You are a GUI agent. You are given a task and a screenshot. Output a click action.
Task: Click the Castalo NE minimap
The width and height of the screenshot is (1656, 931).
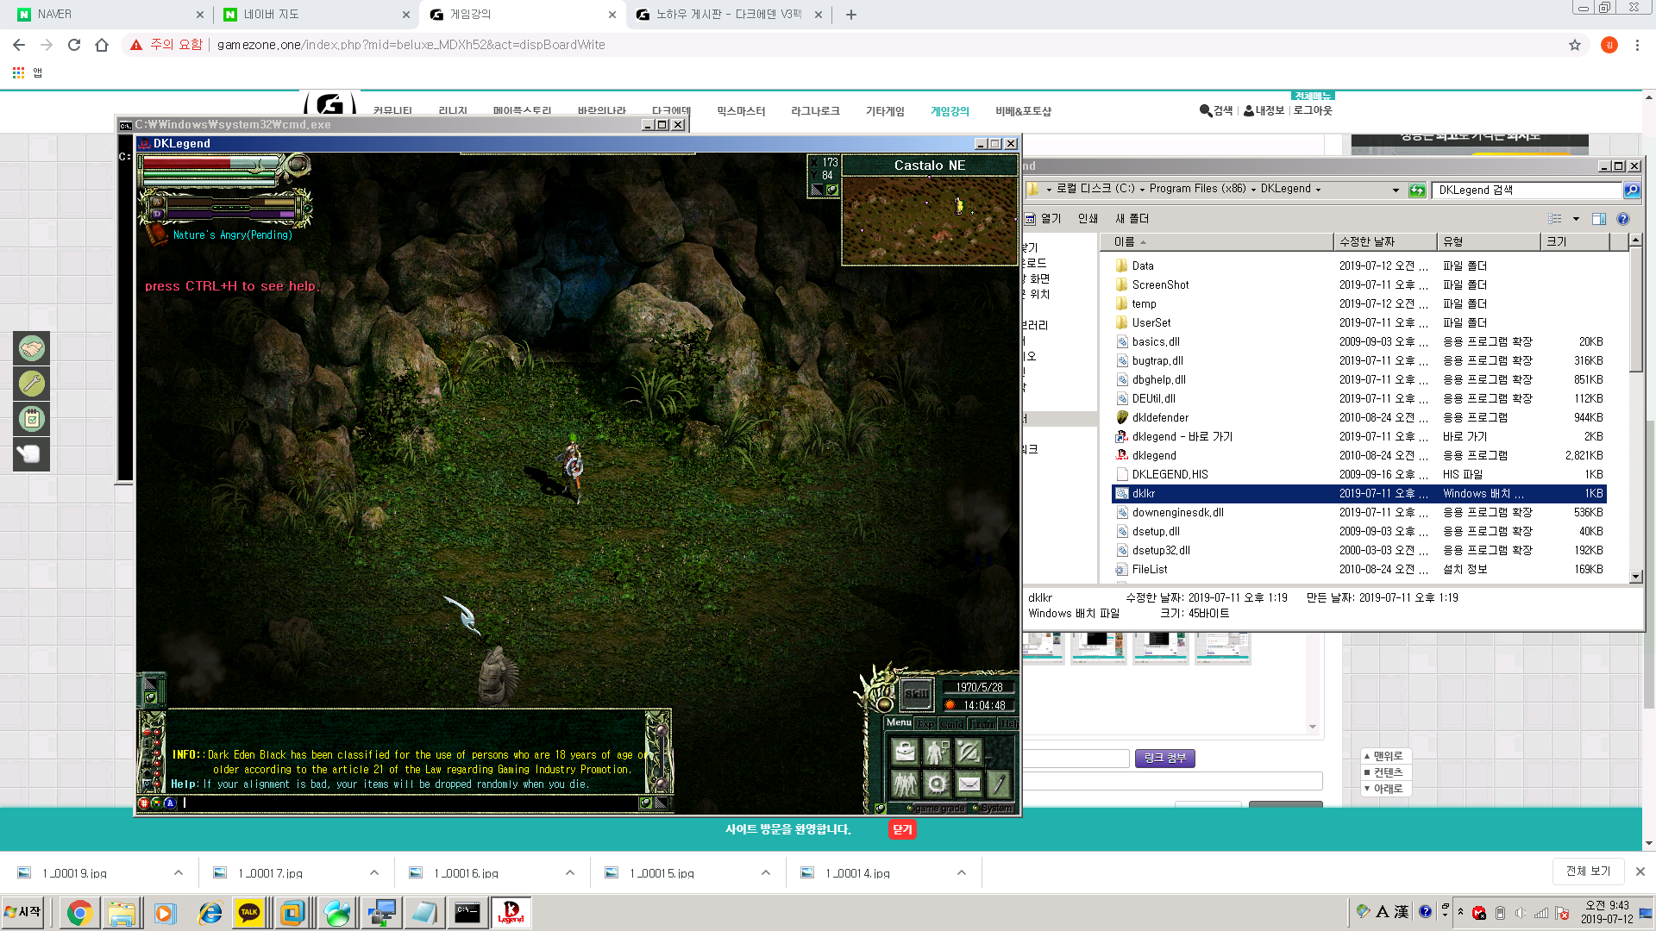pos(929,220)
